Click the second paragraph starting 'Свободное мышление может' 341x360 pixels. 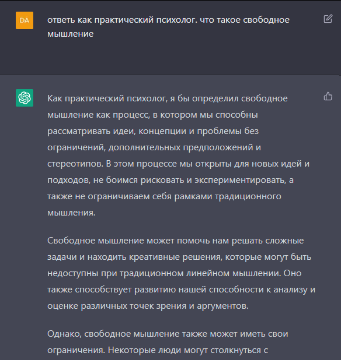181,273
